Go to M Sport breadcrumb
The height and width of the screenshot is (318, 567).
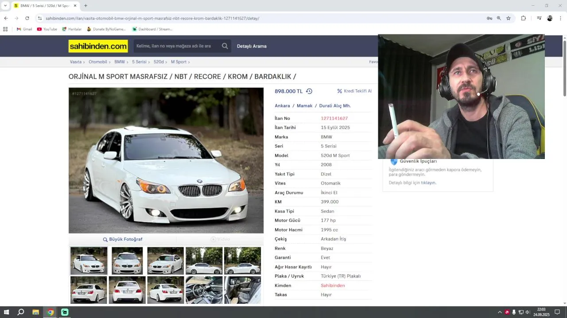[x=179, y=62]
